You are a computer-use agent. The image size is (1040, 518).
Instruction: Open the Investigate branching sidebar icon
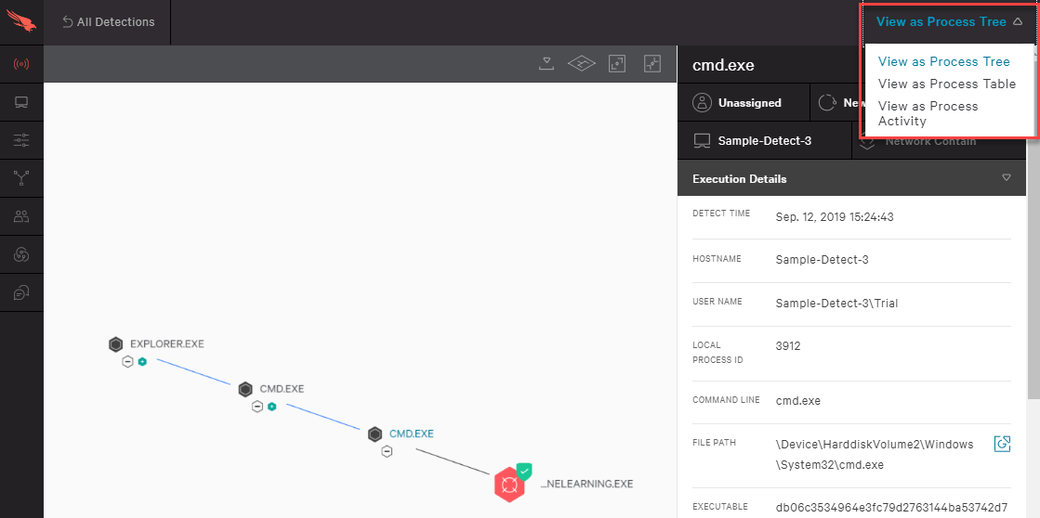pos(21,178)
